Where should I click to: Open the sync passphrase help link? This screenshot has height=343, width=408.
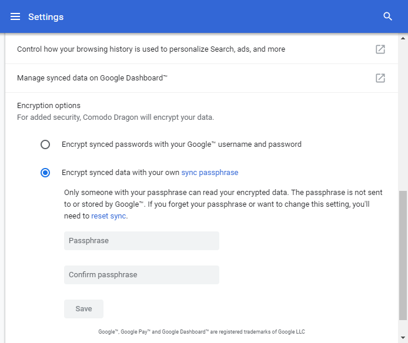[x=210, y=173]
